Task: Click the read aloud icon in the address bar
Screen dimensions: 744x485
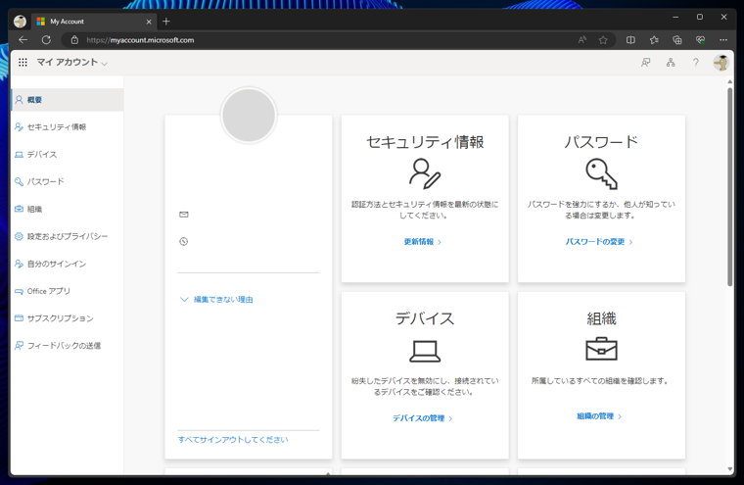Action: point(581,40)
